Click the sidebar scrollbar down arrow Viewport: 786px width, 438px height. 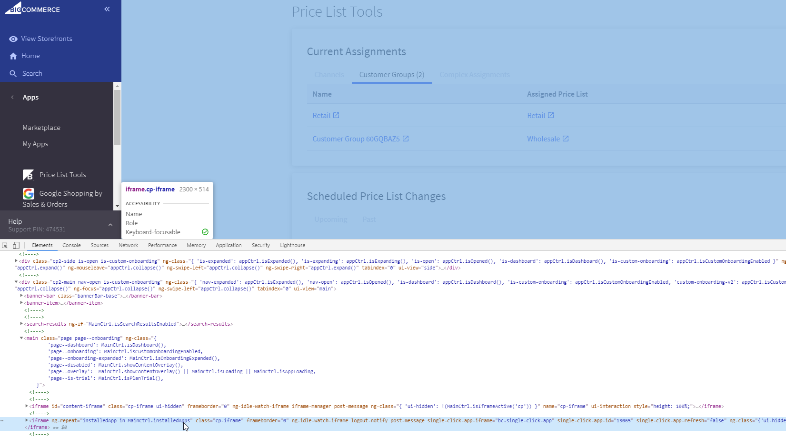117,207
